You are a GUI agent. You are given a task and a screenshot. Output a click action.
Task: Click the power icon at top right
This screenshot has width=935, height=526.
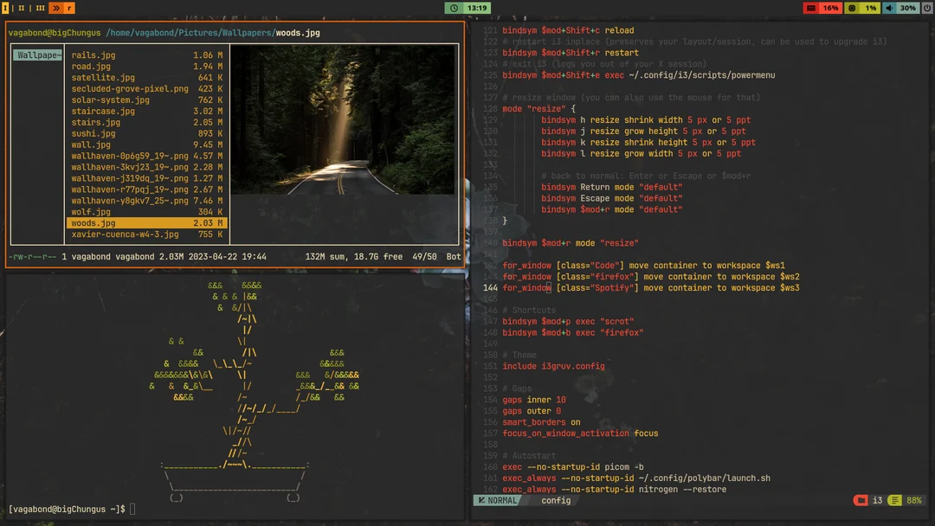tap(928, 8)
